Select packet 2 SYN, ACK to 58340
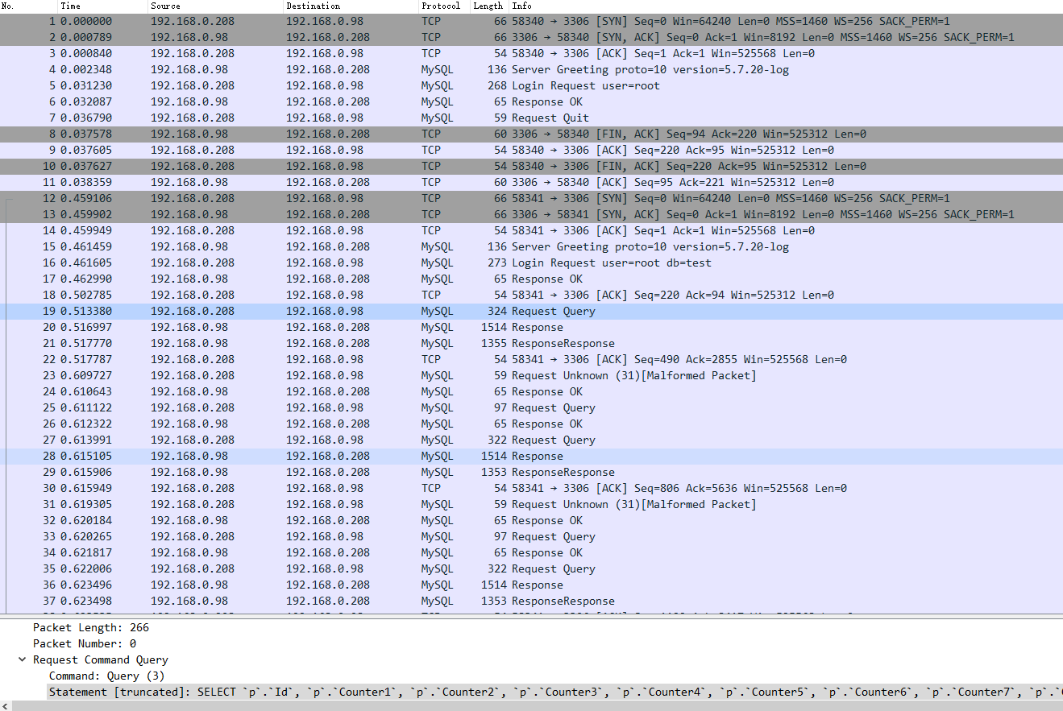 click(531, 37)
